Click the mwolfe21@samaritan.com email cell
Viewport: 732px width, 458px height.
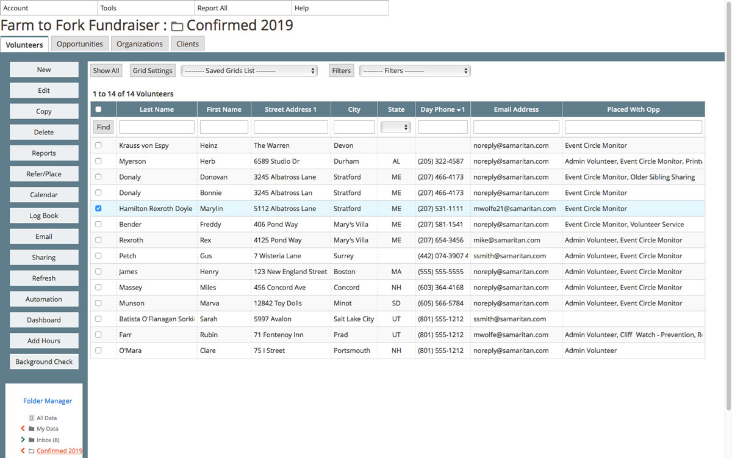tap(515, 209)
